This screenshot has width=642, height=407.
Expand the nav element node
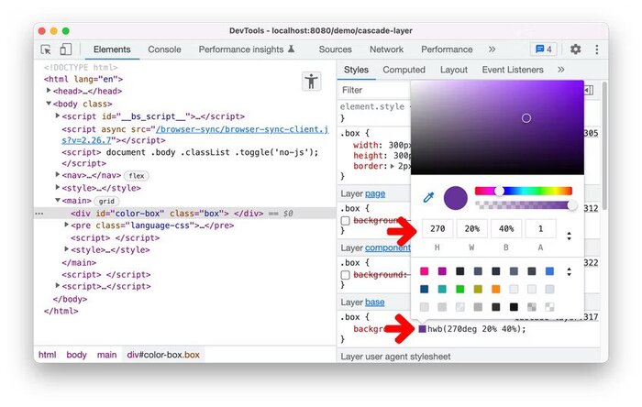point(58,175)
